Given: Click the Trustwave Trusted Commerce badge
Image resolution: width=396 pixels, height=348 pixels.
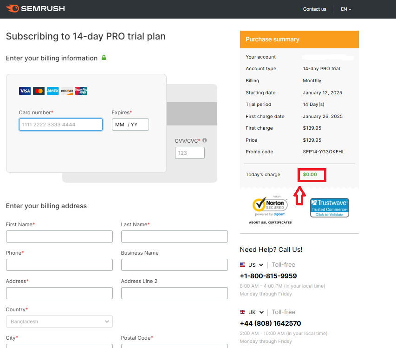Looking at the screenshot, I should tap(329, 207).
